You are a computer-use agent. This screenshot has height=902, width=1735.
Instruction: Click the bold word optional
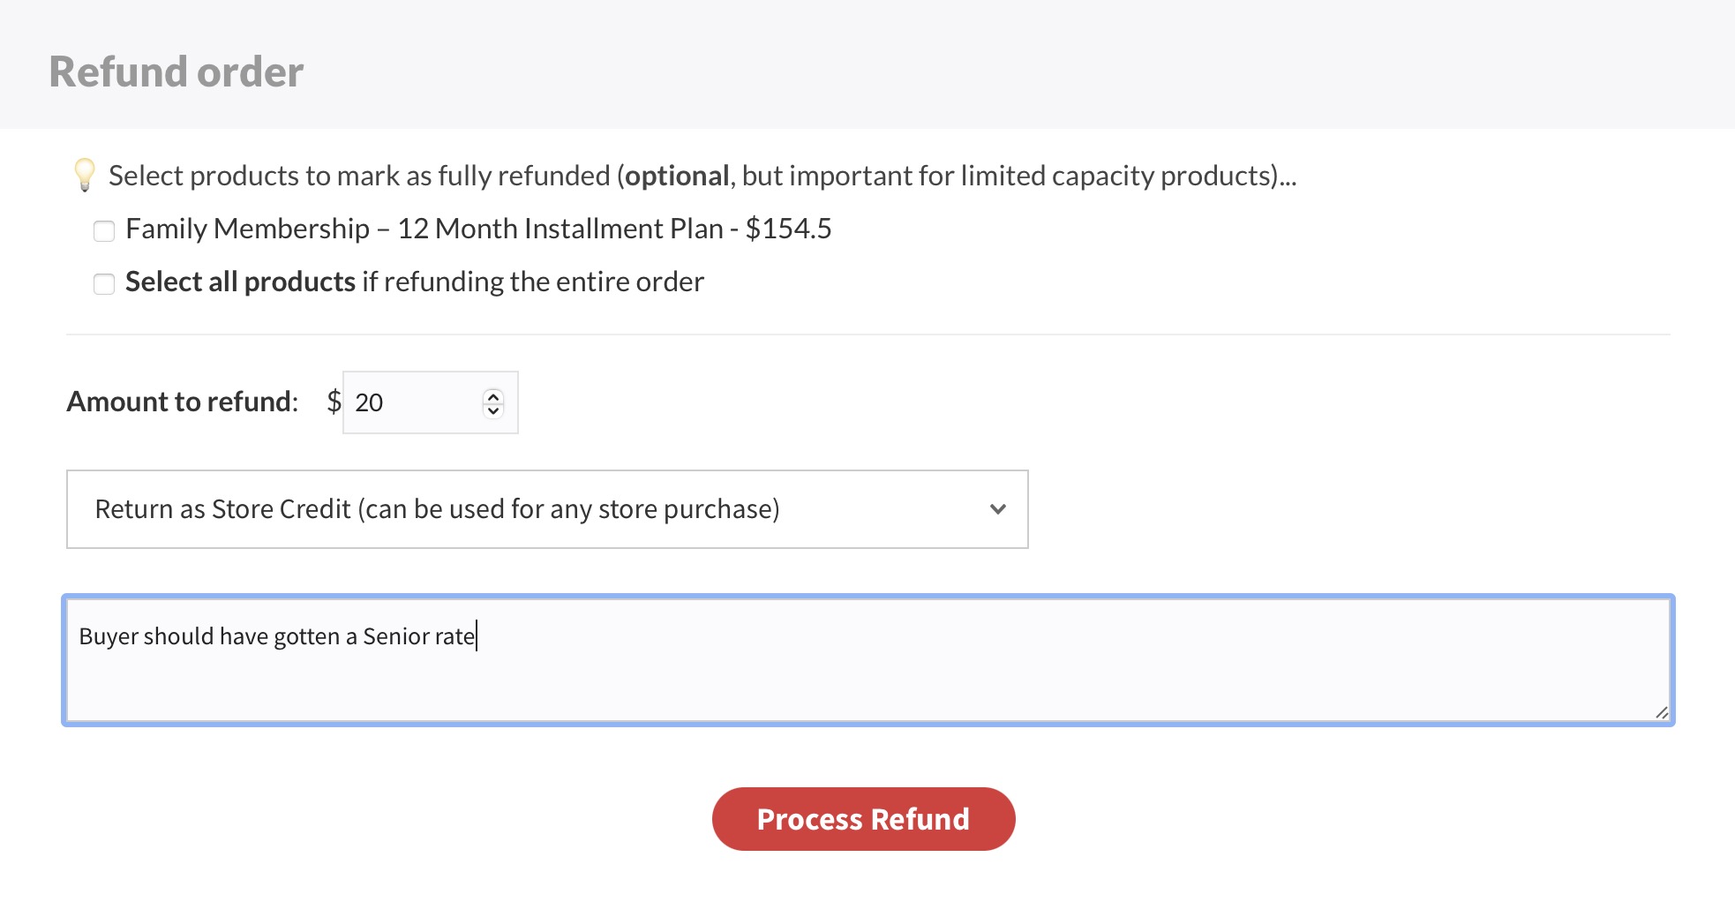point(677,176)
